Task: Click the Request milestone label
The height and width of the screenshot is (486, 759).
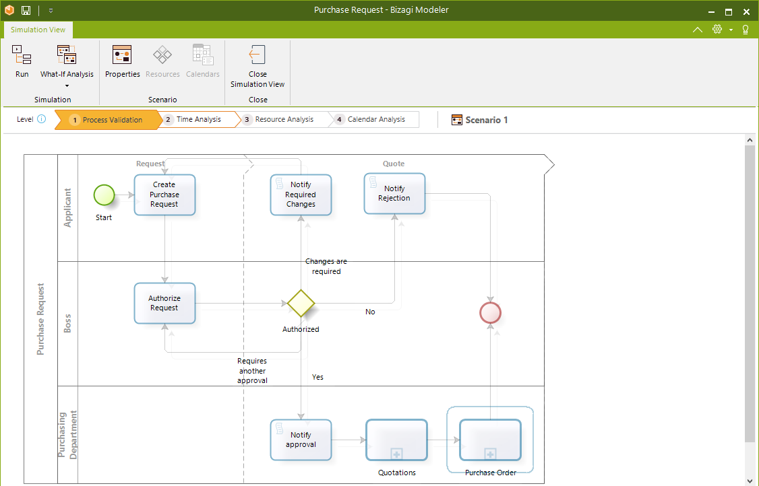Action: coord(150,164)
